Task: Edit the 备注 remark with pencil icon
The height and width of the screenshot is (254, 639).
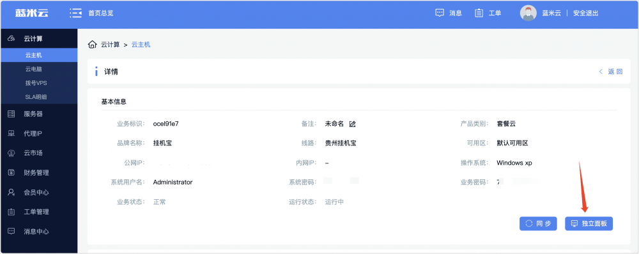Action: [x=353, y=124]
